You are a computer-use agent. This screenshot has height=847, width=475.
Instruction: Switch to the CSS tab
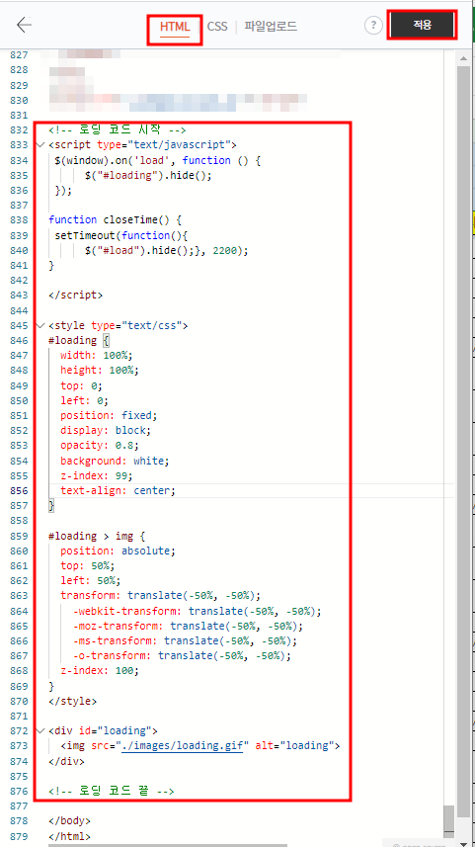217,27
